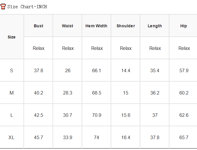Screen dimensions: 197x150
Task: Click the Relax label under Bust
Action: pyautogui.click(x=38, y=48)
